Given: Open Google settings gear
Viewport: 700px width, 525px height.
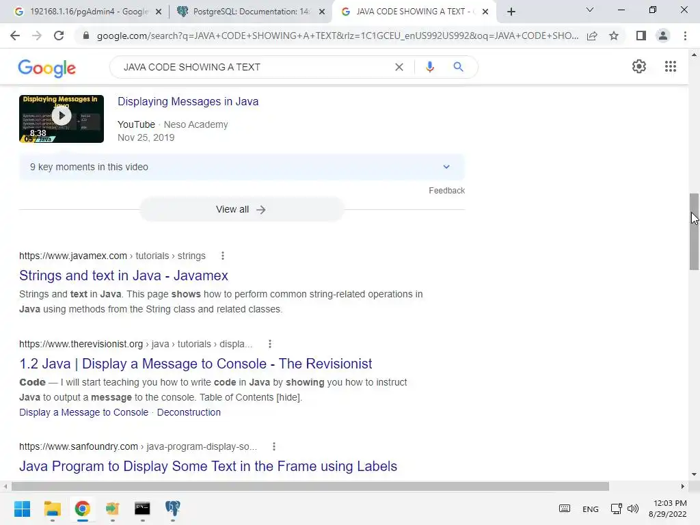Looking at the screenshot, I should (639, 66).
